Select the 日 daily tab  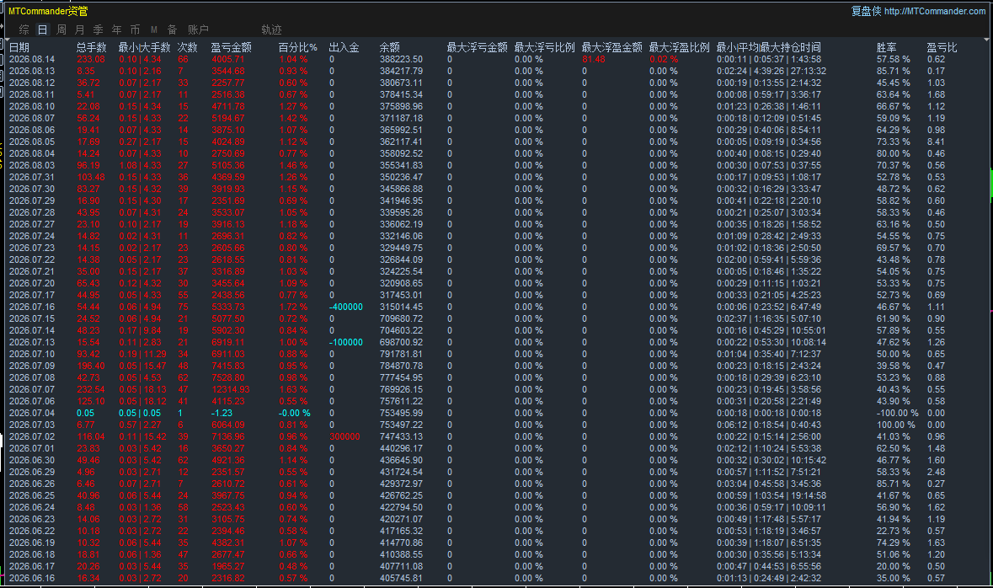click(x=42, y=29)
